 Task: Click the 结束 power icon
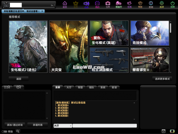(173, 5)
